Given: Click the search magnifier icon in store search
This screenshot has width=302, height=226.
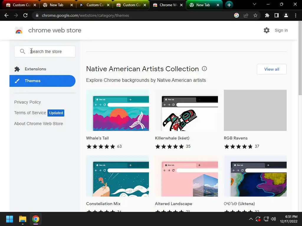Looking at the screenshot, I should pos(22,51).
